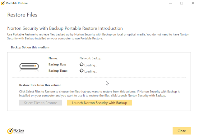The image size is (199, 139).
Task: Click the disabled maximize window button
Action: (x=182, y=3)
